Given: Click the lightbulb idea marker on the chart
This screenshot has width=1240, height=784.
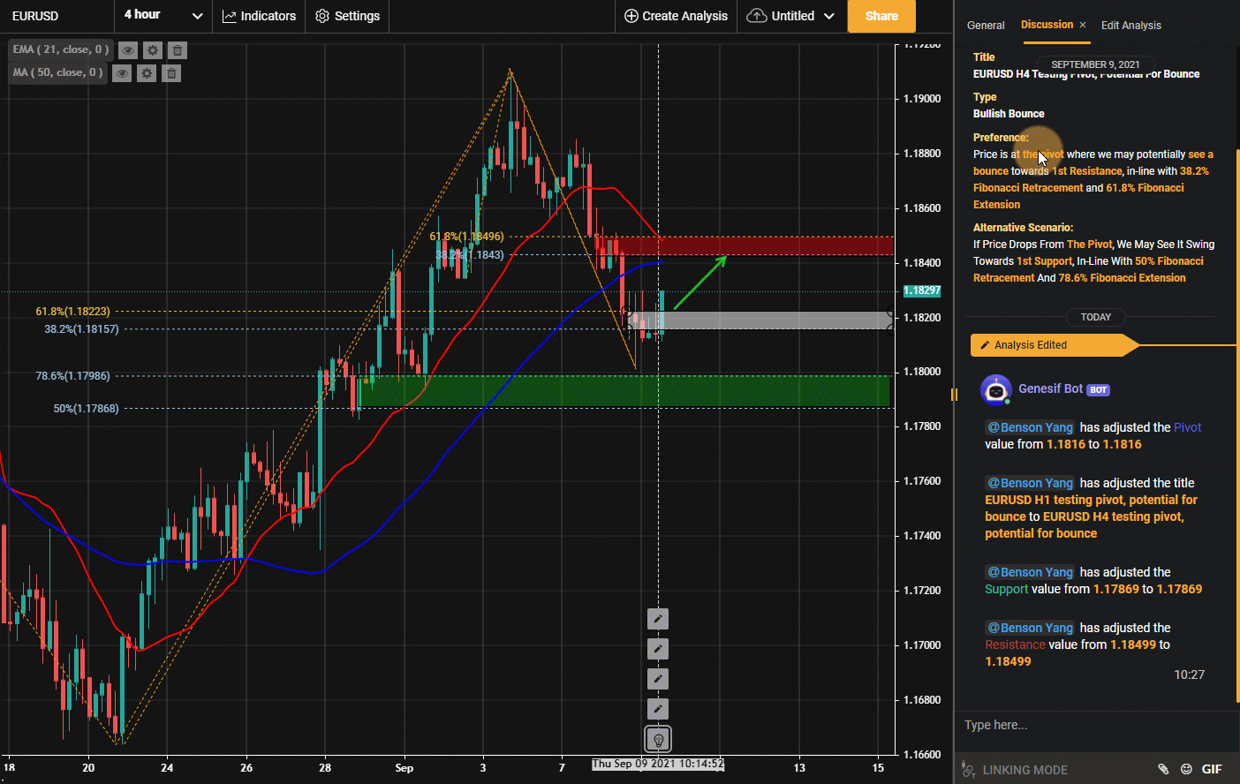Looking at the screenshot, I should (658, 739).
